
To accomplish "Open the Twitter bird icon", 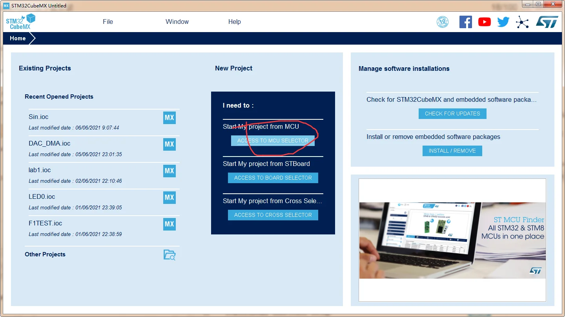I will [x=503, y=22].
